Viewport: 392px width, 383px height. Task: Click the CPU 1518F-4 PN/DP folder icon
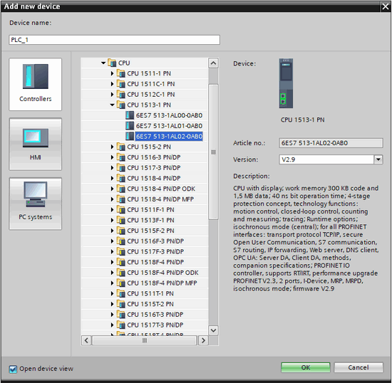(121, 262)
